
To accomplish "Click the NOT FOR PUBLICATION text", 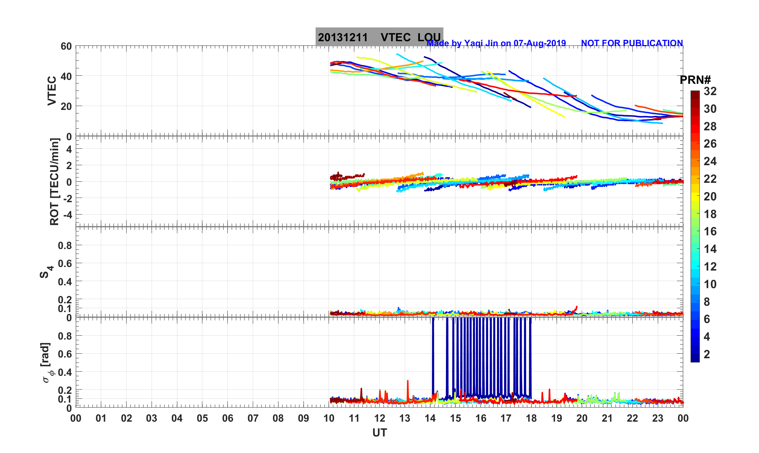I will coord(632,43).
